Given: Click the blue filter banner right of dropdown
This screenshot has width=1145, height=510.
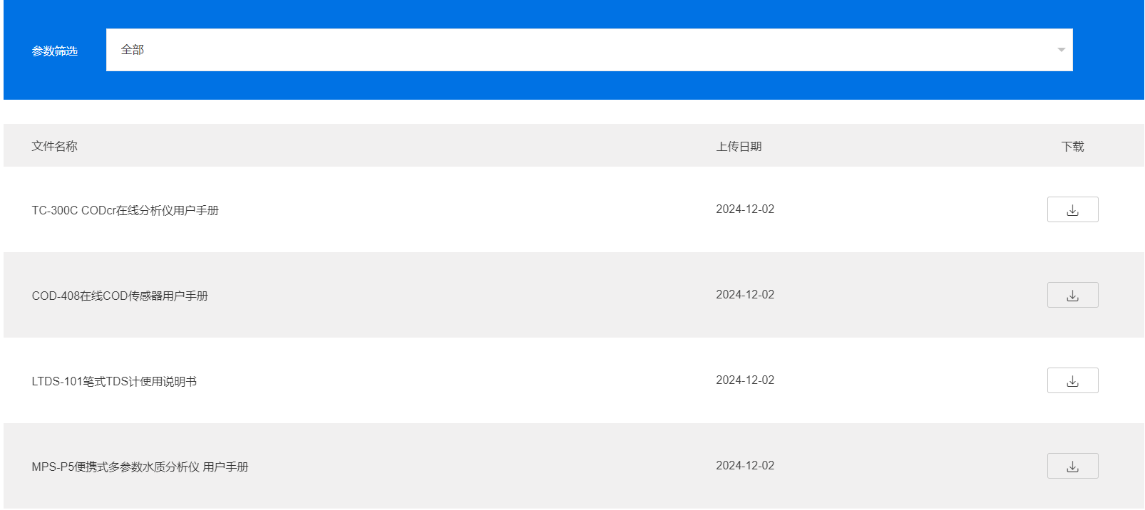Looking at the screenshot, I should pos(1108,50).
